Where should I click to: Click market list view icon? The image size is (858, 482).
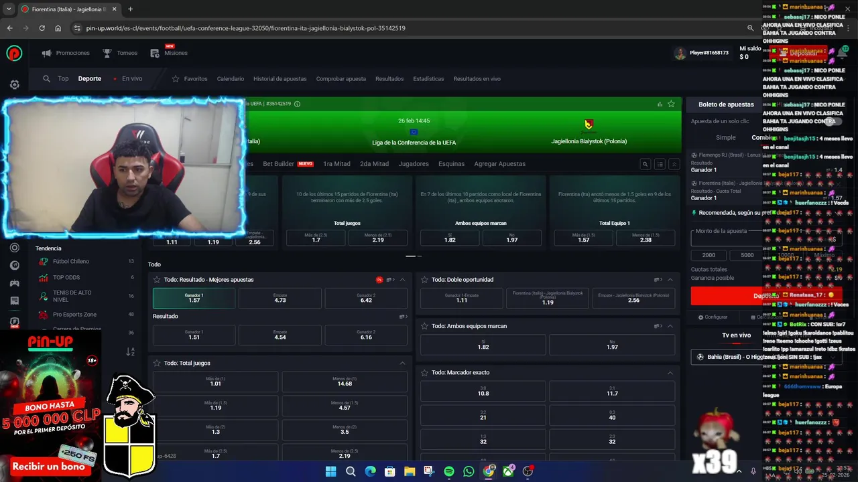coord(660,164)
